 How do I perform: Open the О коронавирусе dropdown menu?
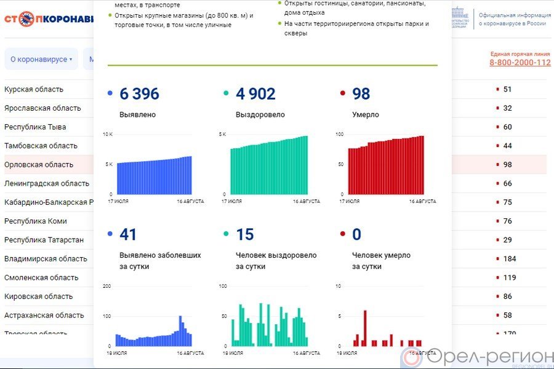(x=41, y=60)
